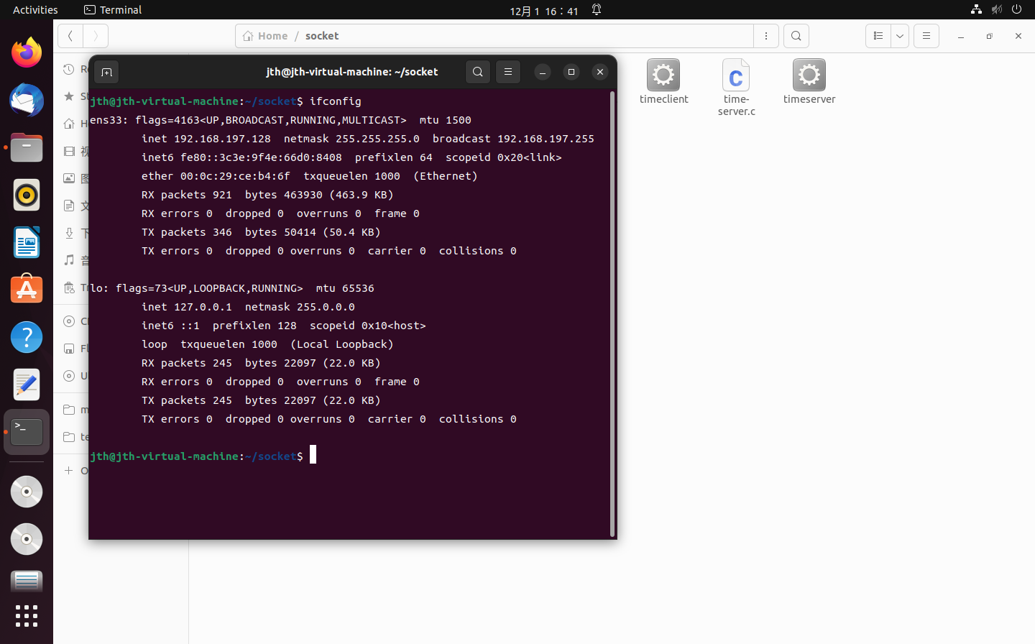Image resolution: width=1035 pixels, height=644 pixels.
Task: Maximize the terminal window
Action: click(x=571, y=72)
